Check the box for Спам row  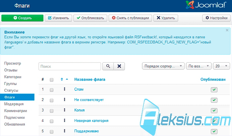[51, 90]
